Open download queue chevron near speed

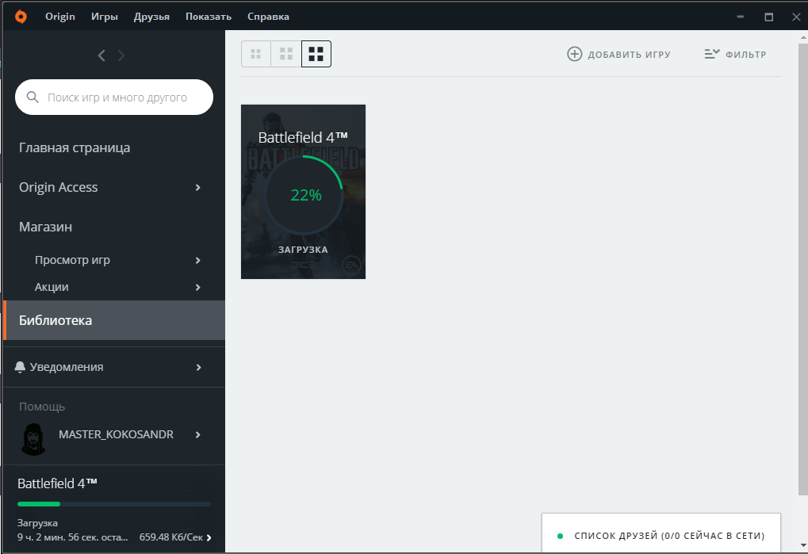209,537
